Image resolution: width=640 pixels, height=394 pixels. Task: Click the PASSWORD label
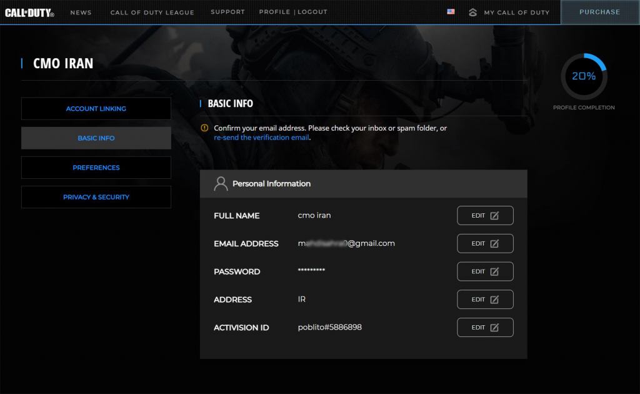click(237, 271)
